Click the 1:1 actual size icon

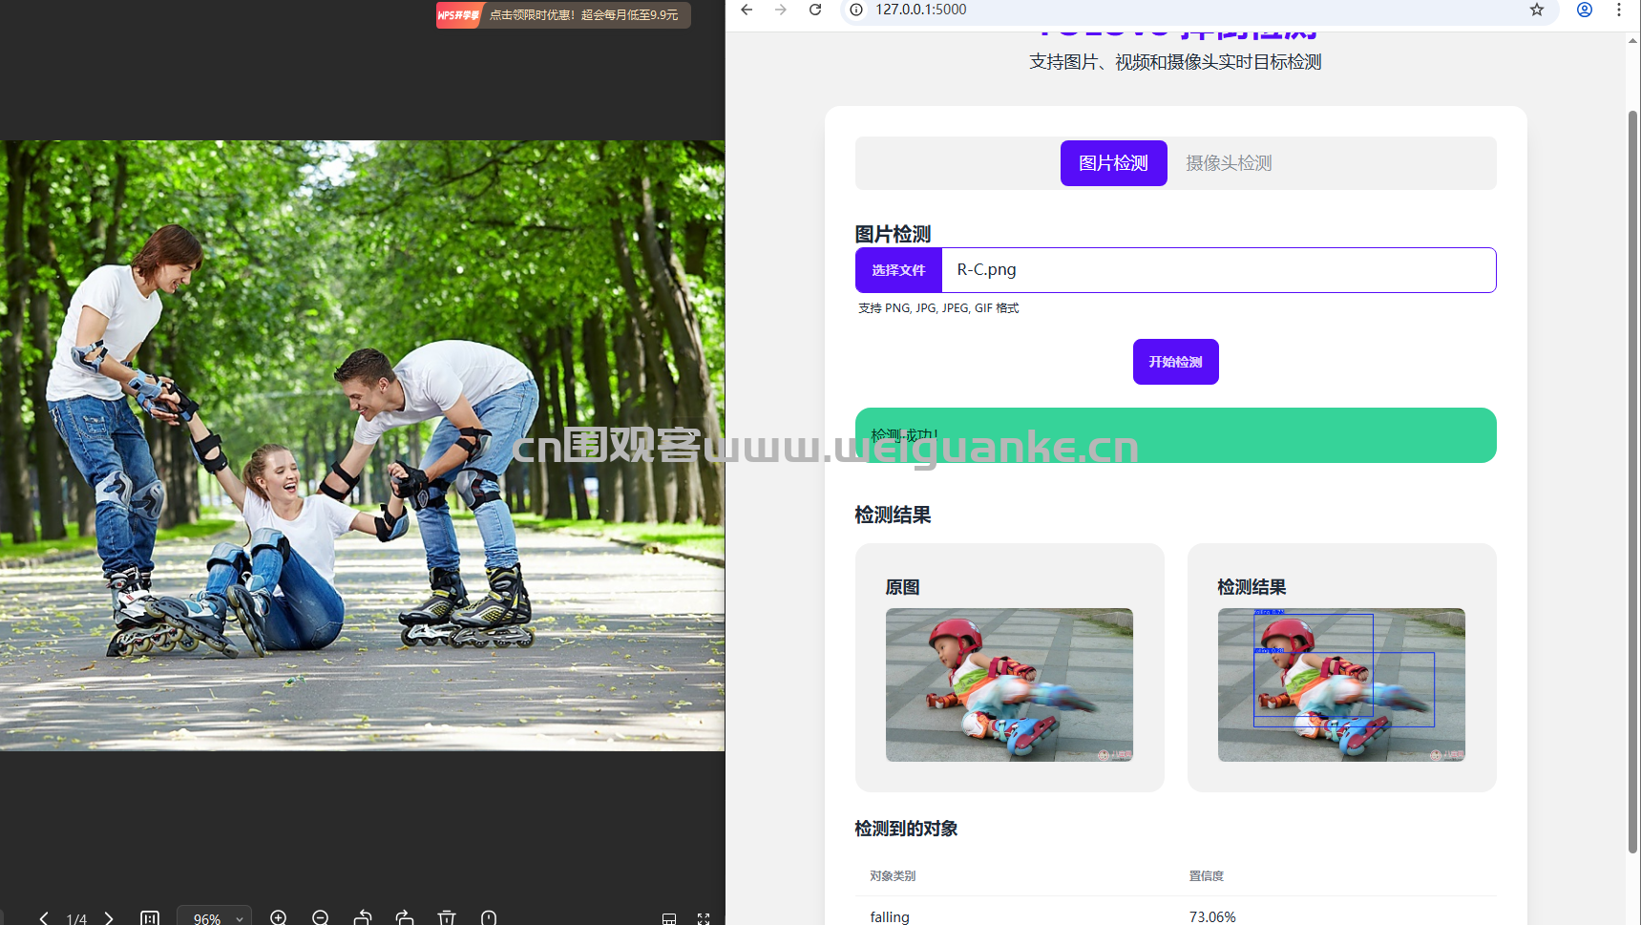tap(150, 918)
